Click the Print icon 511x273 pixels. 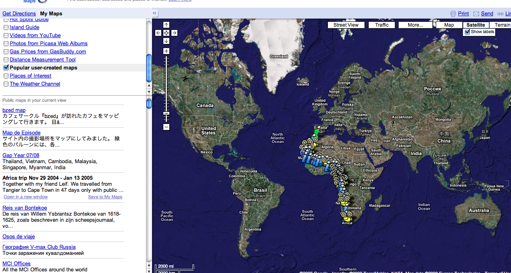click(453, 14)
